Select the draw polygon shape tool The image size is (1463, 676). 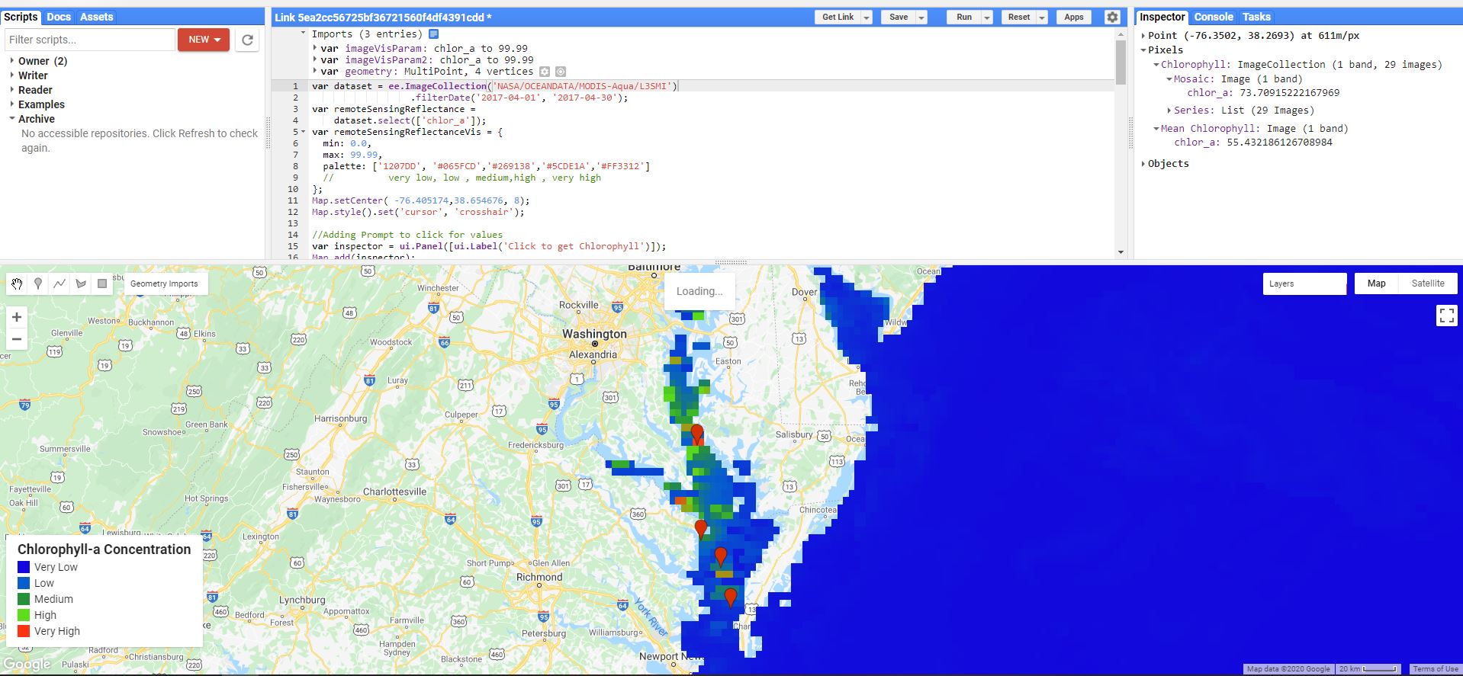coord(81,284)
